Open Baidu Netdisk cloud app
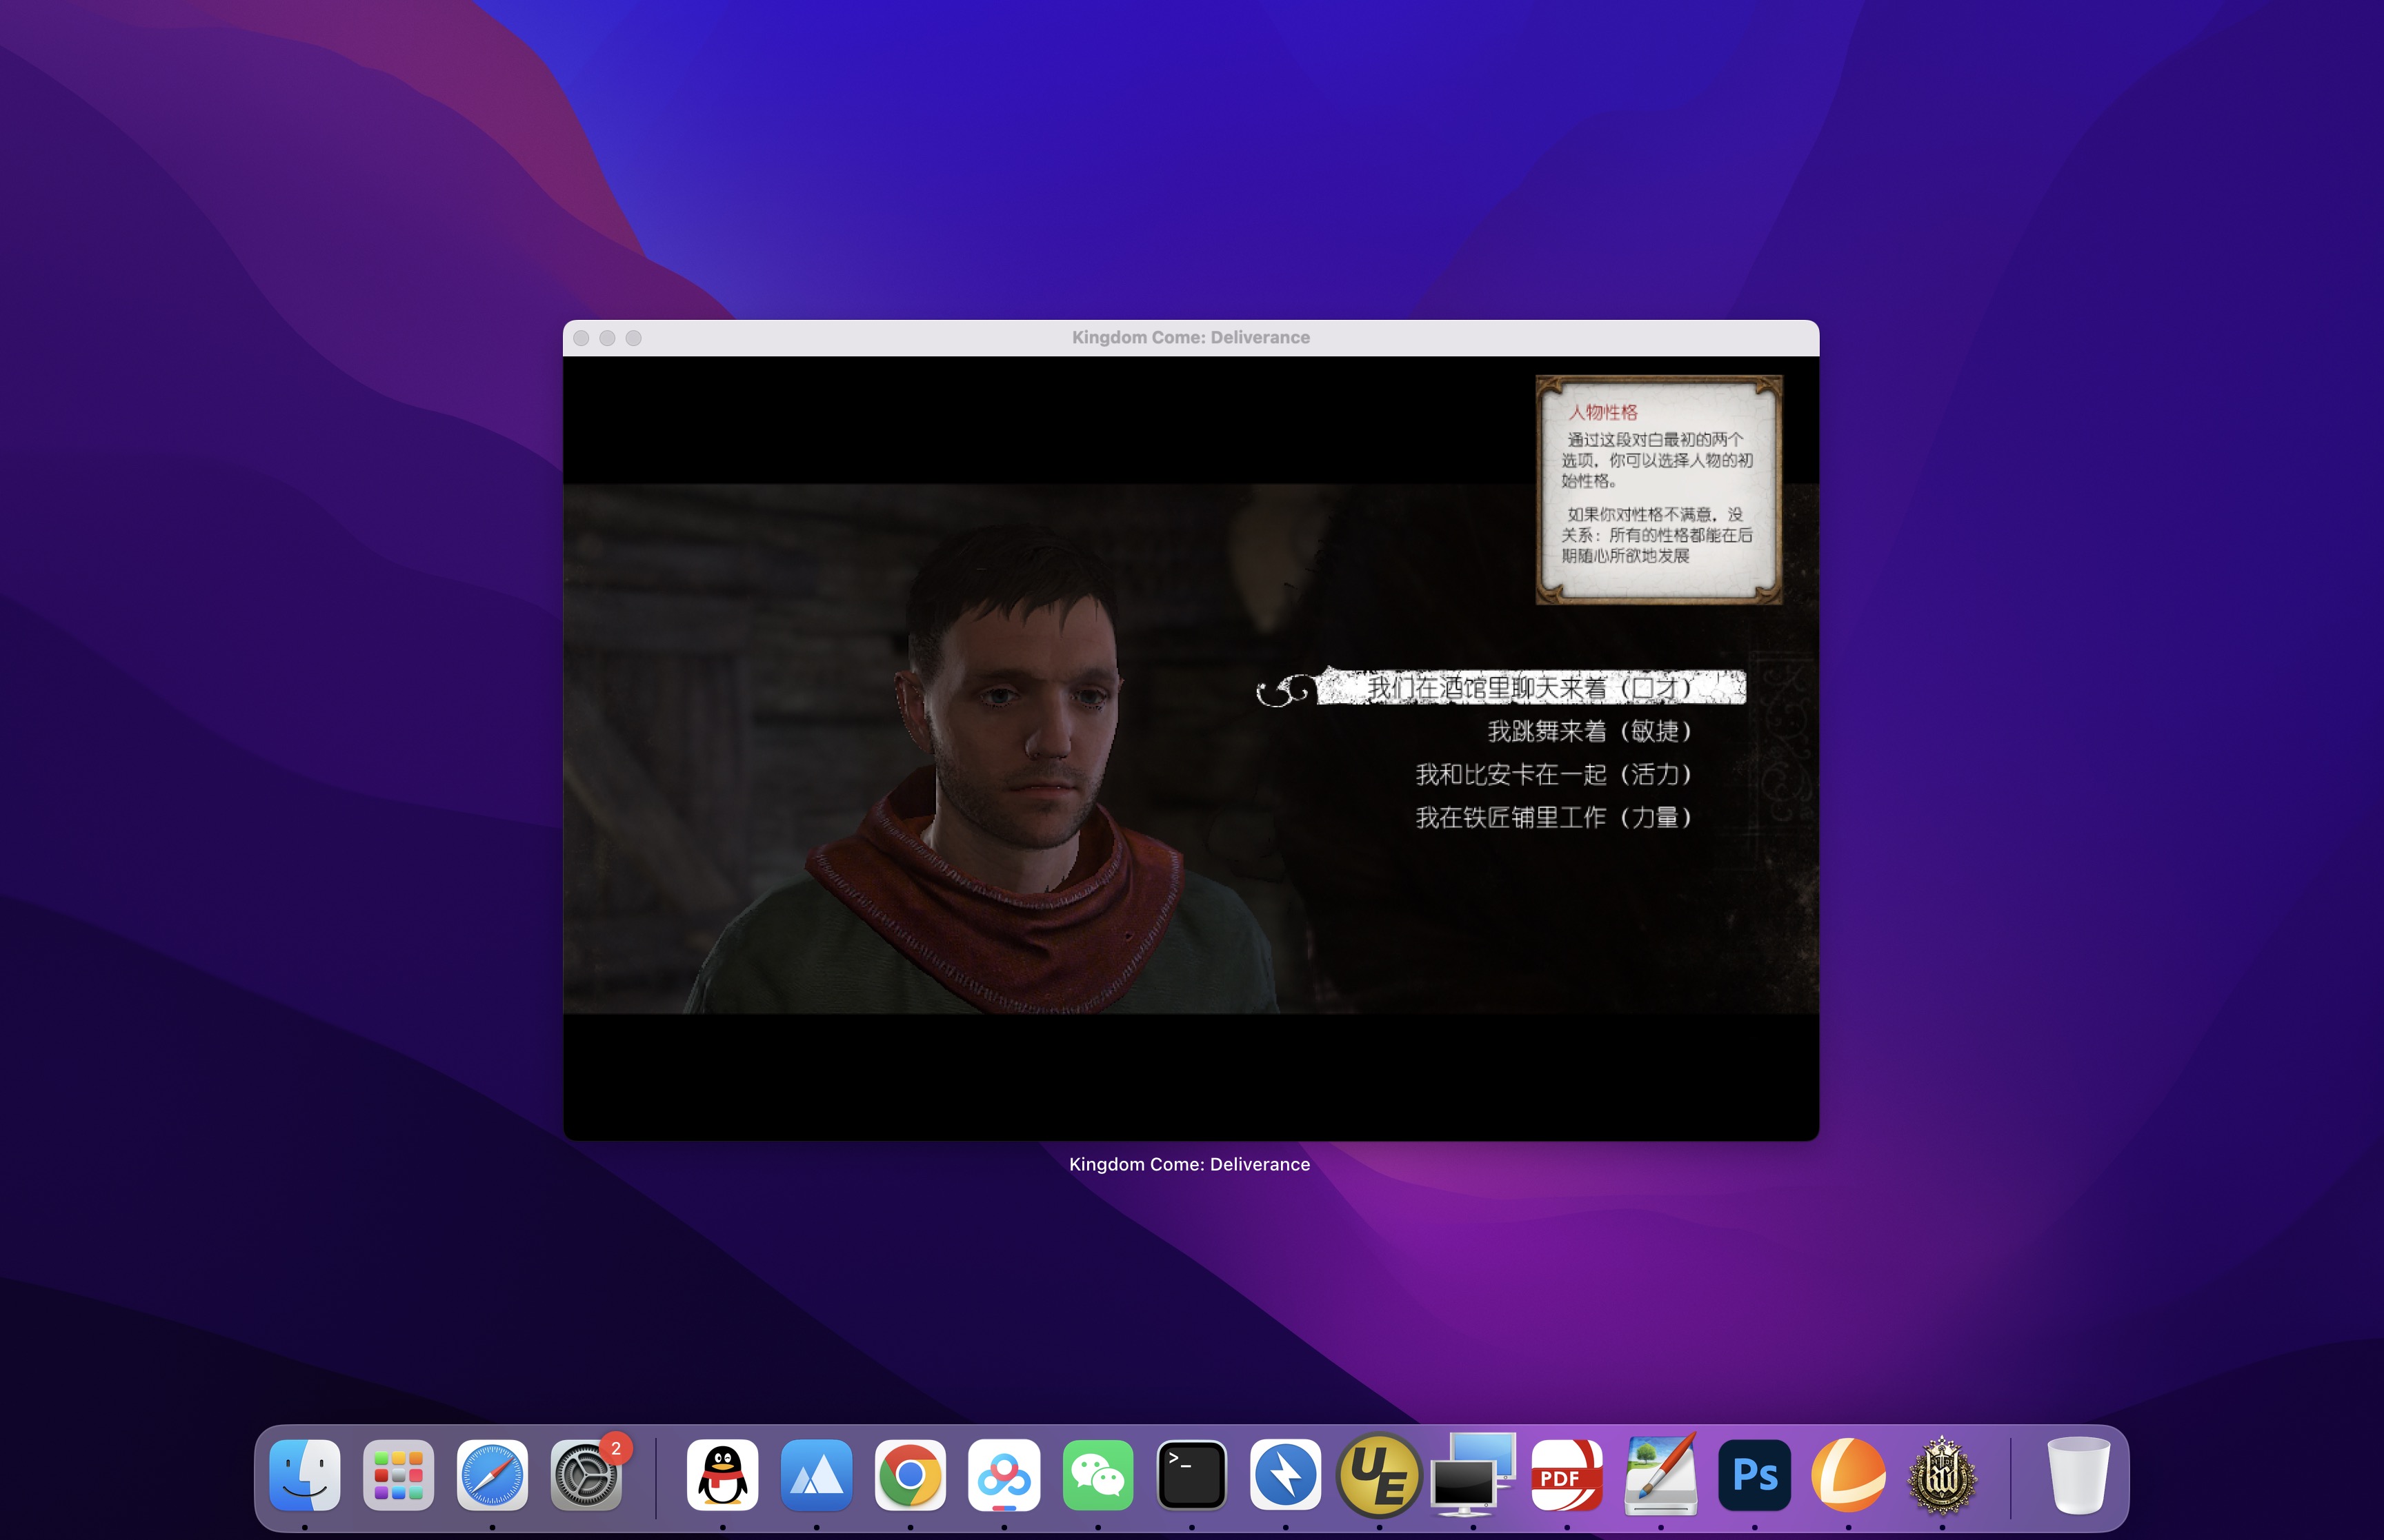2384x1540 pixels. pyautogui.click(x=1004, y=1475)
